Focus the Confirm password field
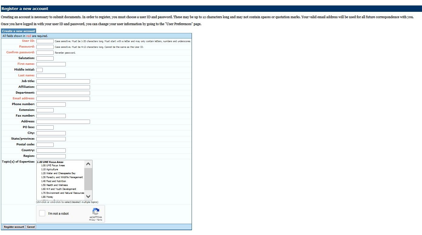The height and width of the screenshot is (235, 422). click(45, 53)
